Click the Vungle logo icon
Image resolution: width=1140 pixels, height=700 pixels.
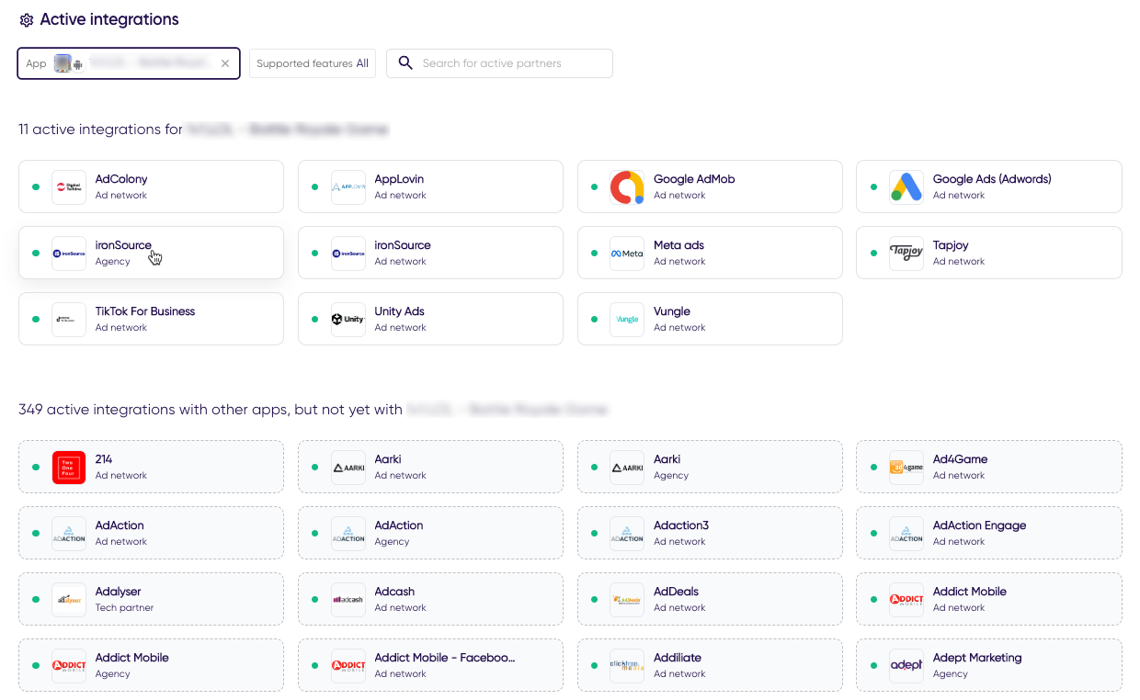click(627, 319)
